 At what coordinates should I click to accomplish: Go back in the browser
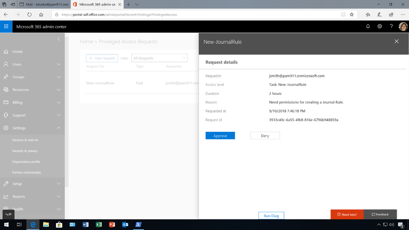(6, 15)
